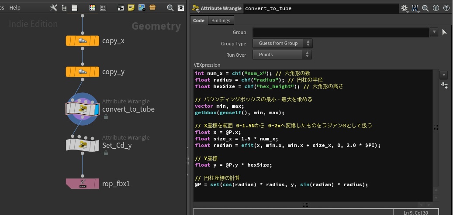Click the first input connector of Set_Cd_y
The height and width of the screenshot is (215, 453).
coord(73,136)
